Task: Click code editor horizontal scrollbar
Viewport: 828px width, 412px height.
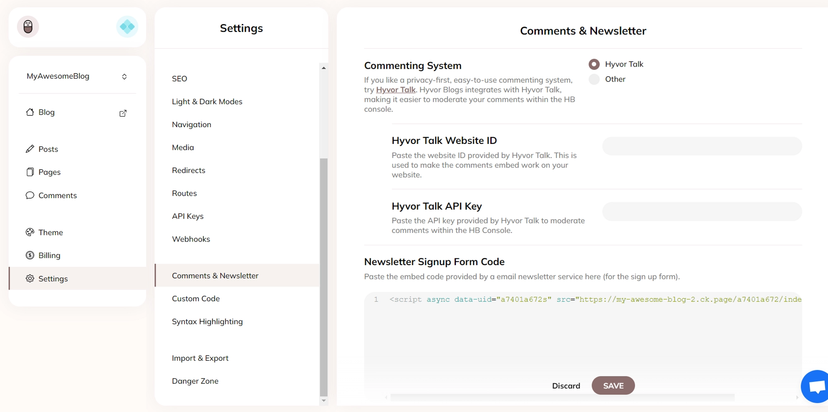Action: tap(562, 398)
